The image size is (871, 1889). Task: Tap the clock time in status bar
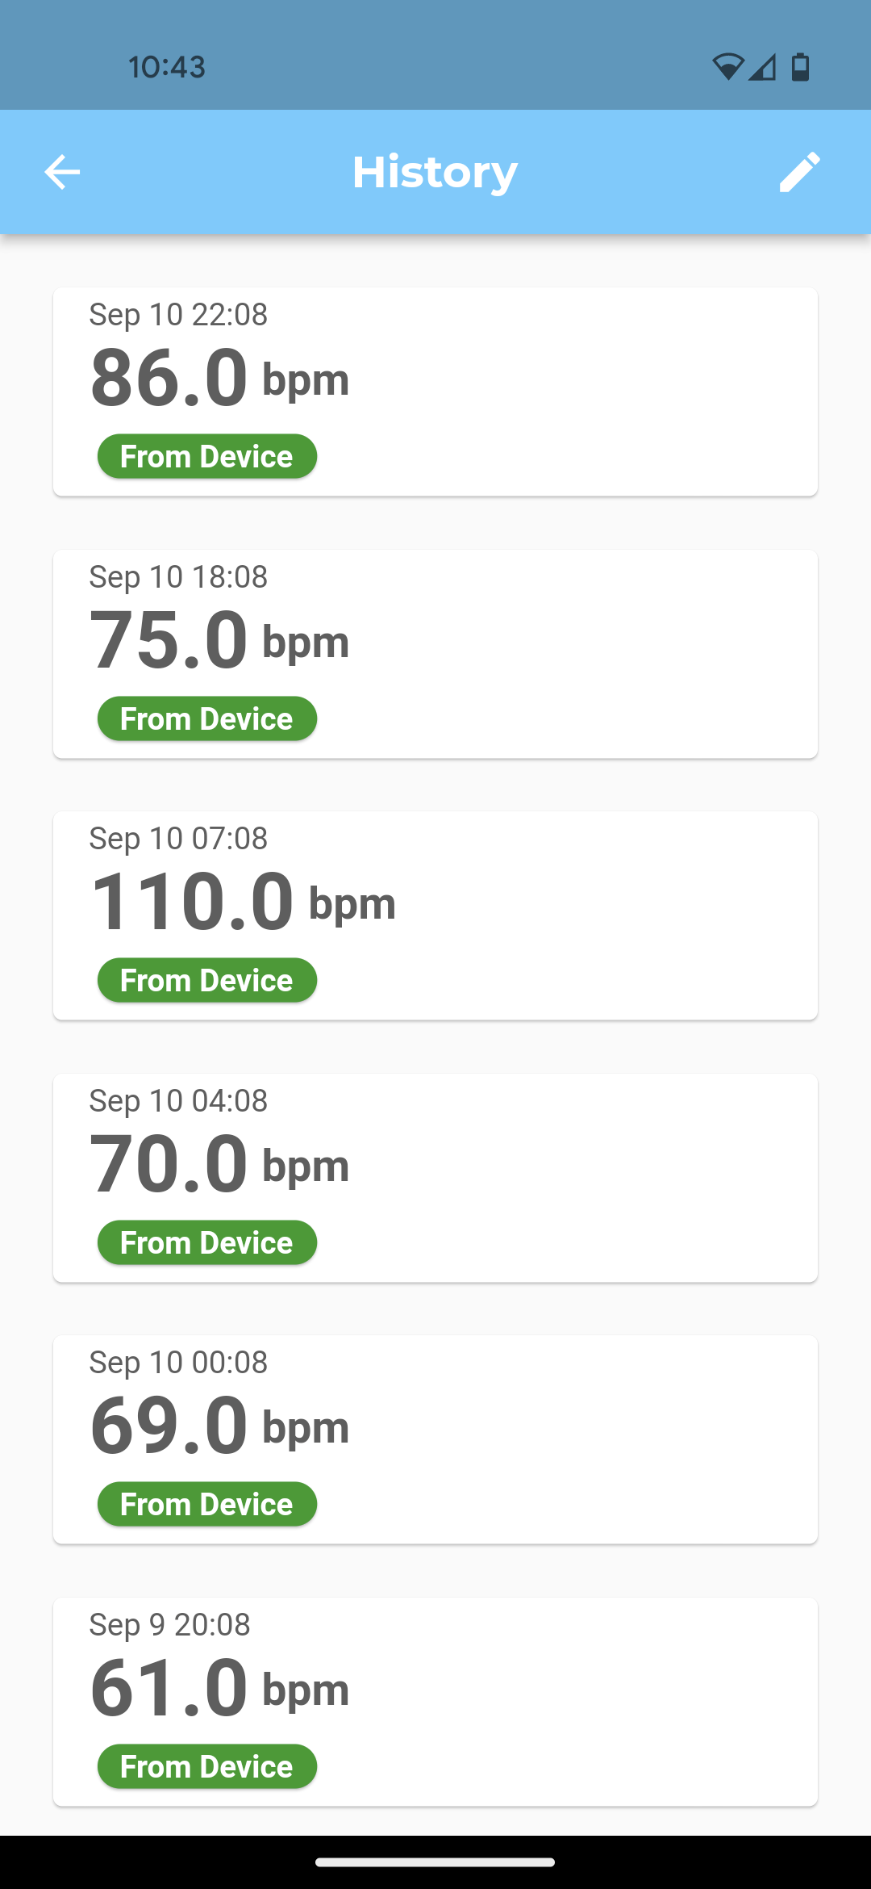[167, 67]
